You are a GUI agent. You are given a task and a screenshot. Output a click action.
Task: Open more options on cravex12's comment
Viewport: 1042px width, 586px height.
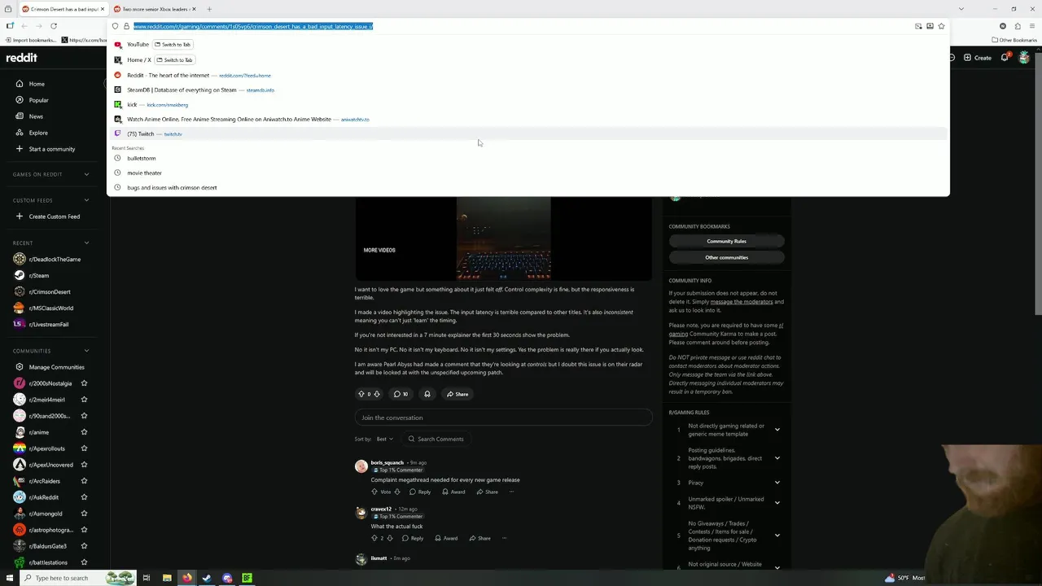(504, 538)
